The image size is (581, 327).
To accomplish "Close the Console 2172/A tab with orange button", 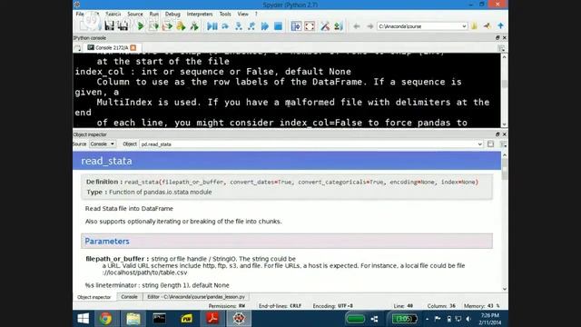I will [133, 47].
